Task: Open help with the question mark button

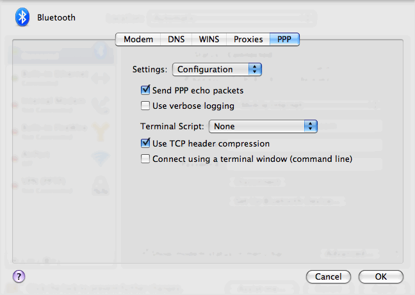Action: [x=19, y=276]
